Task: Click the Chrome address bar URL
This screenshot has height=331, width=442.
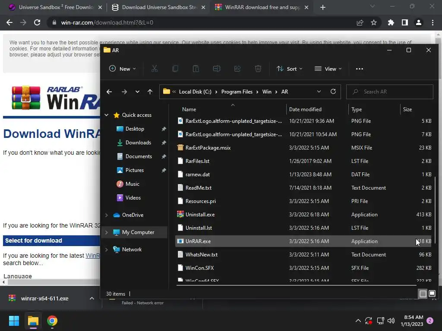Action: [x=107, y=22]
